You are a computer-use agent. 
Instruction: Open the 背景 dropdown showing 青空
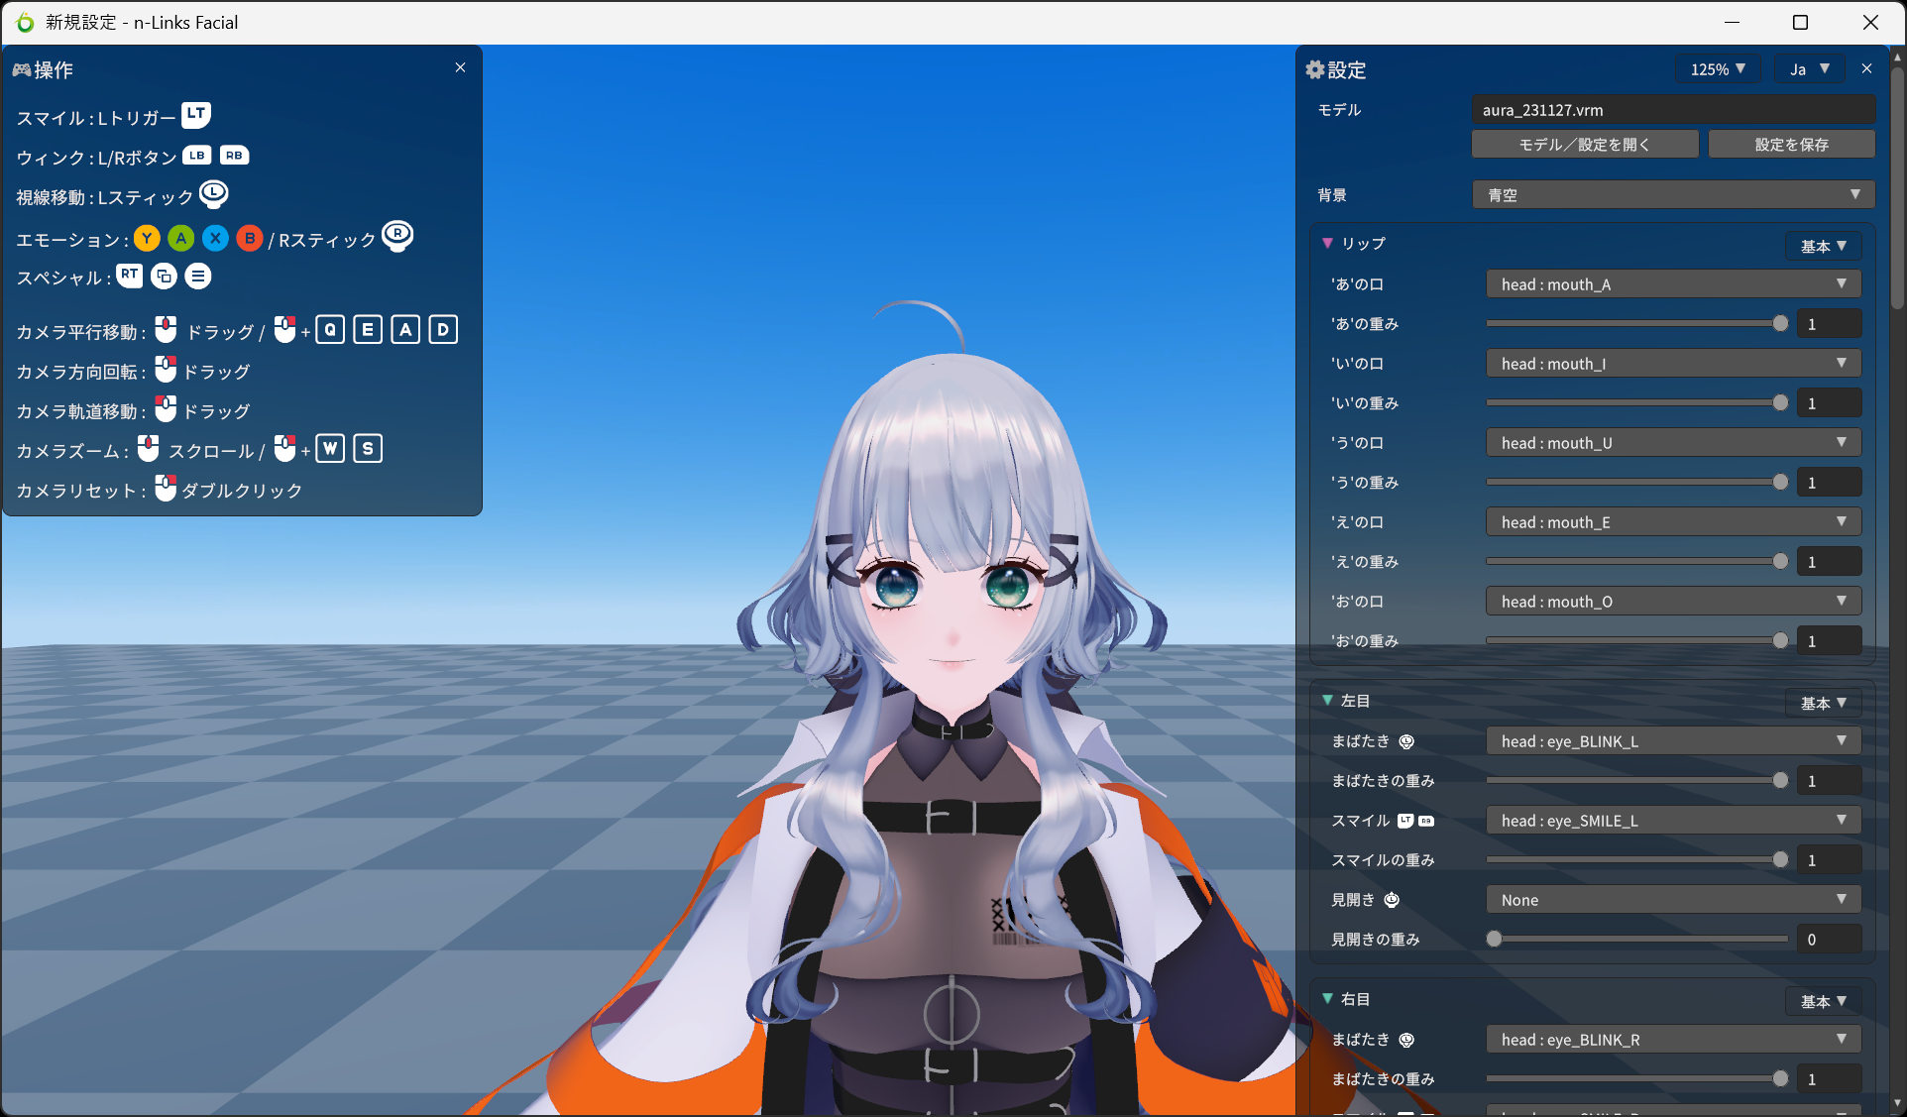(1673, 195)
